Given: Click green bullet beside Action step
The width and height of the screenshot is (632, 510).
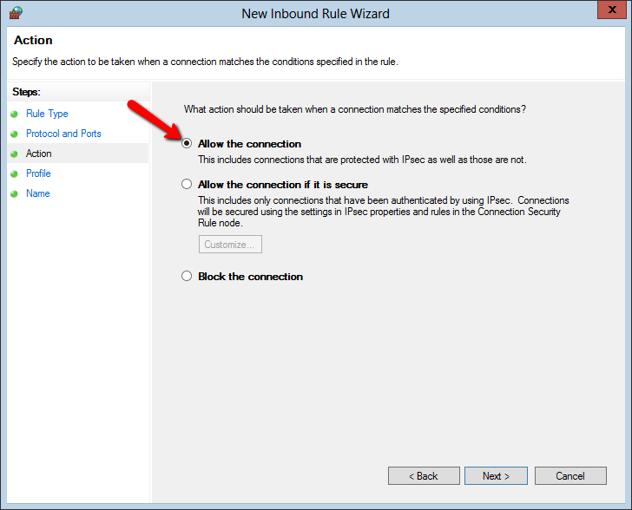Looking at the screenshot, I should [14, 154].
